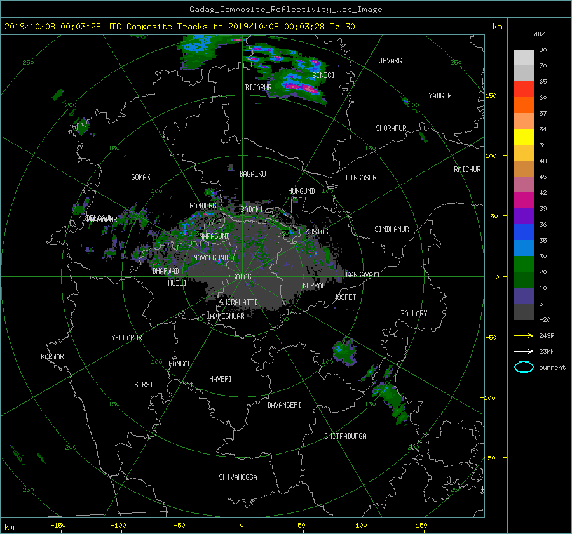Screen dimensions: 572x534
Task: Click the dBZ legend heading
Action: tap(539, 34)
